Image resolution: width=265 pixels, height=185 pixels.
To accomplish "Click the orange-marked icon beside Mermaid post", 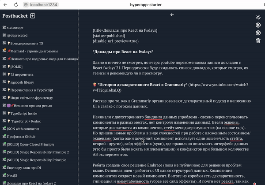I will (x=4, y=51).
